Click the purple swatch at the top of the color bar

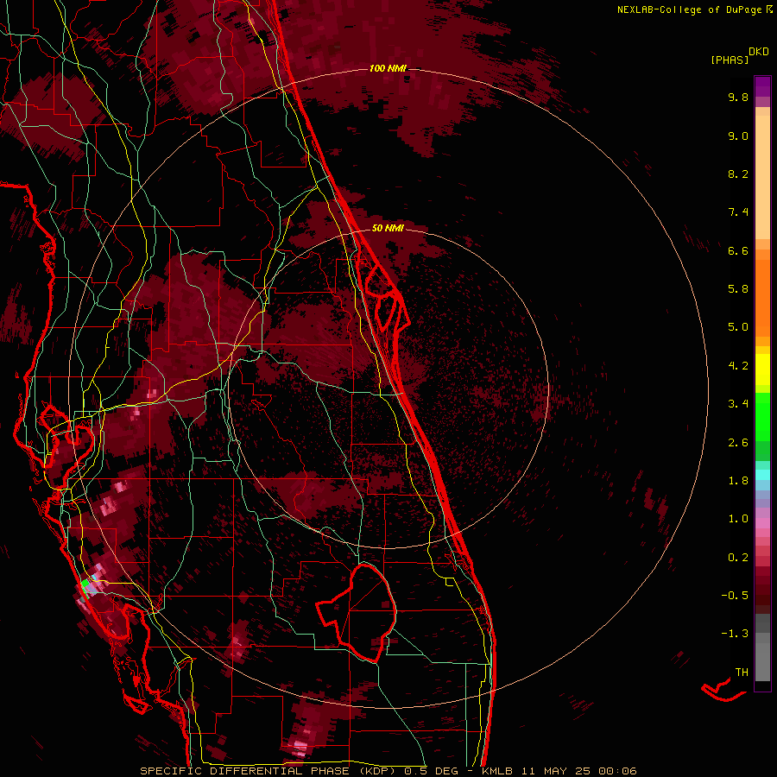coord(762,86)
